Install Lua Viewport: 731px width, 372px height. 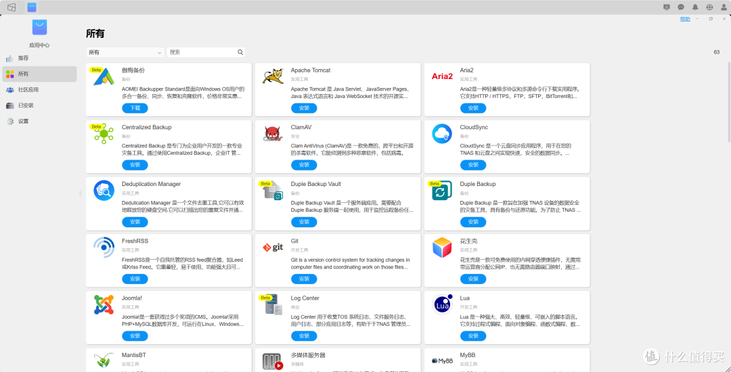point(473,336)
